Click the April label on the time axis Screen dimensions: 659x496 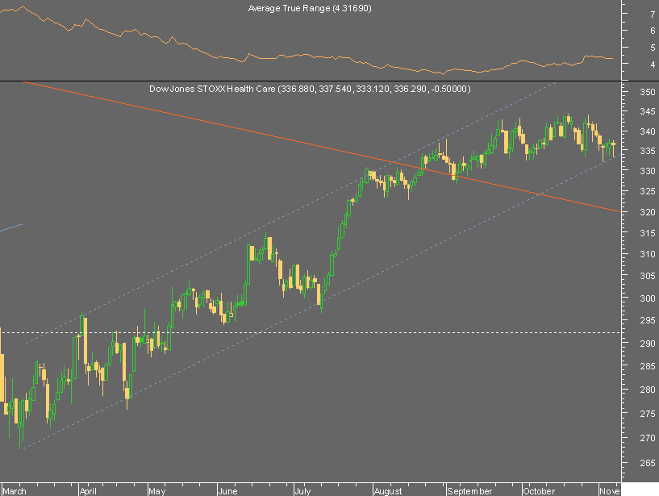(88, 491)
